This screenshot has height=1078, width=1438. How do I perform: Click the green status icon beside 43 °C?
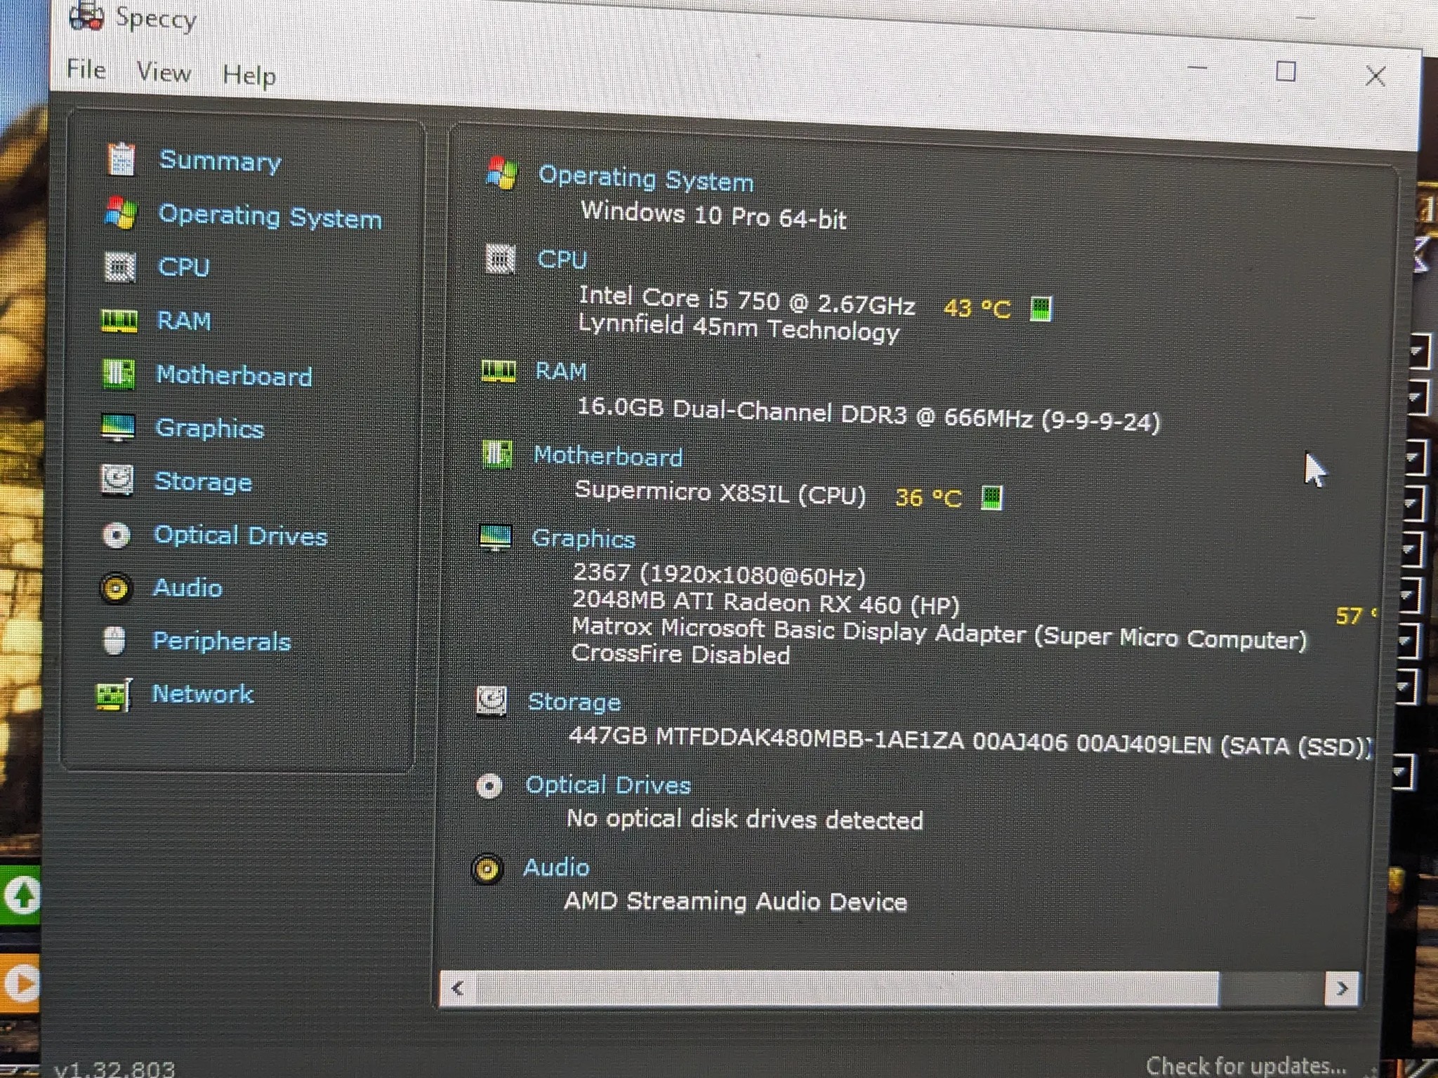(x=1041, y=308)
